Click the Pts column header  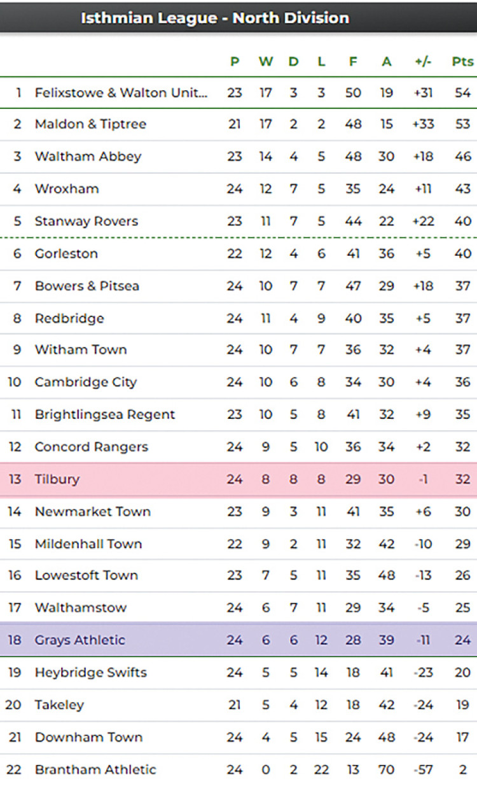point(462,62)
